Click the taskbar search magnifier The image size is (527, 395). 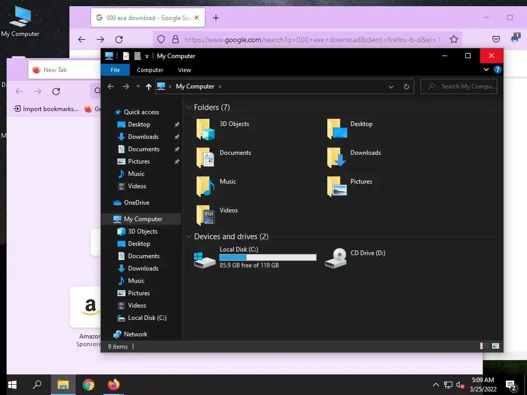tap(37, 385)
